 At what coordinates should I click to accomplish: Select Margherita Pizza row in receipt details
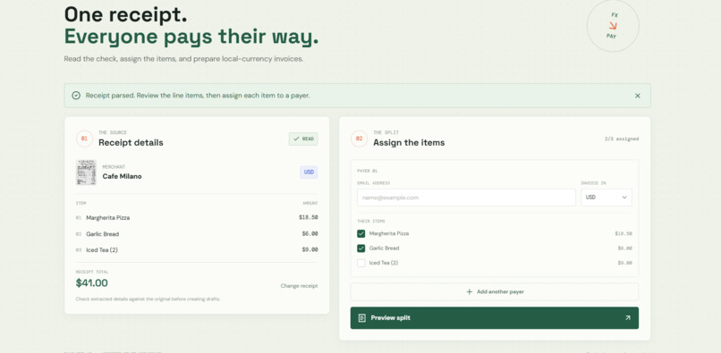click(197, 218)
